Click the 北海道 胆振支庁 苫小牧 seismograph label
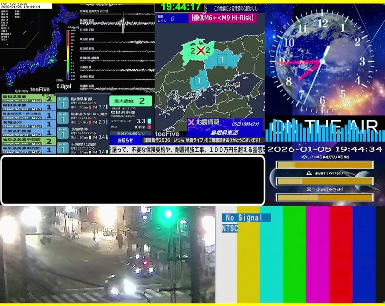Screen dimensions: 385x306 click(94, 11)
